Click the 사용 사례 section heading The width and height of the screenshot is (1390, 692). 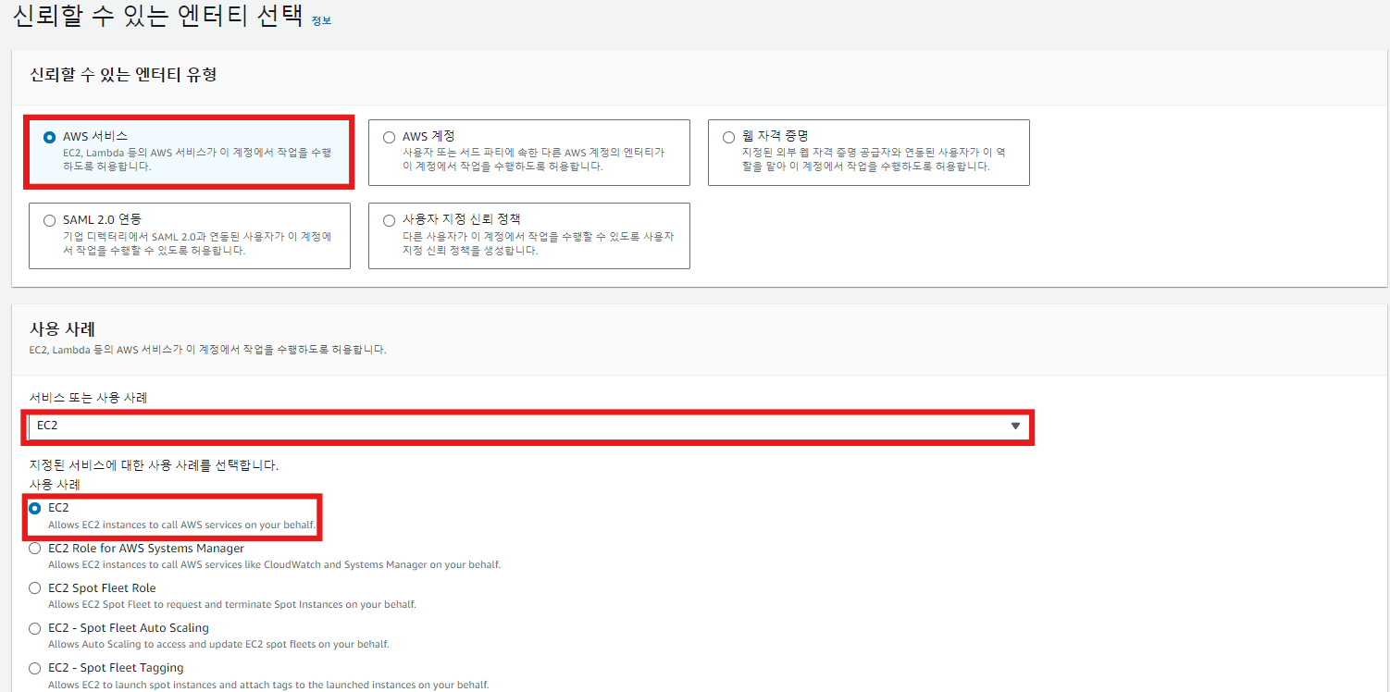pos(63,328)
